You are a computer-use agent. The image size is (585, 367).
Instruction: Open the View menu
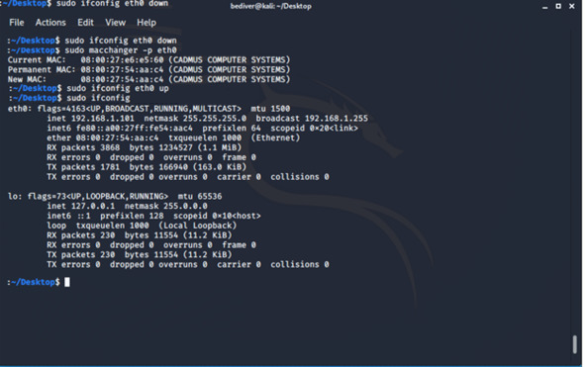[x=115, y=23]
